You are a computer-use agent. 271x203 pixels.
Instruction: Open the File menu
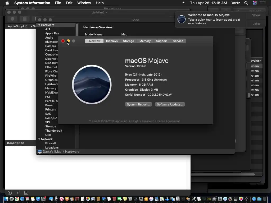pos(58,3)
